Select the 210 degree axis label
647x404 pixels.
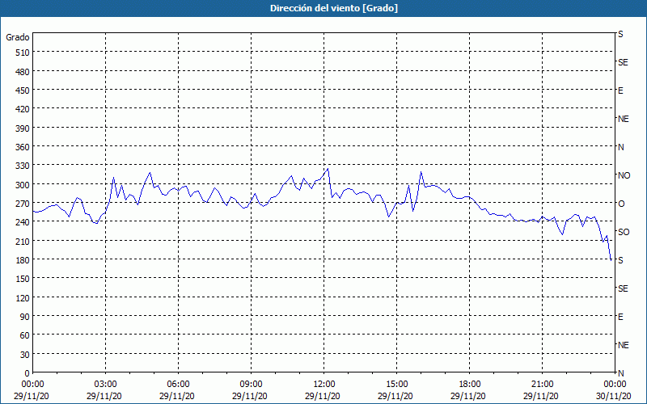coord(23,241)
